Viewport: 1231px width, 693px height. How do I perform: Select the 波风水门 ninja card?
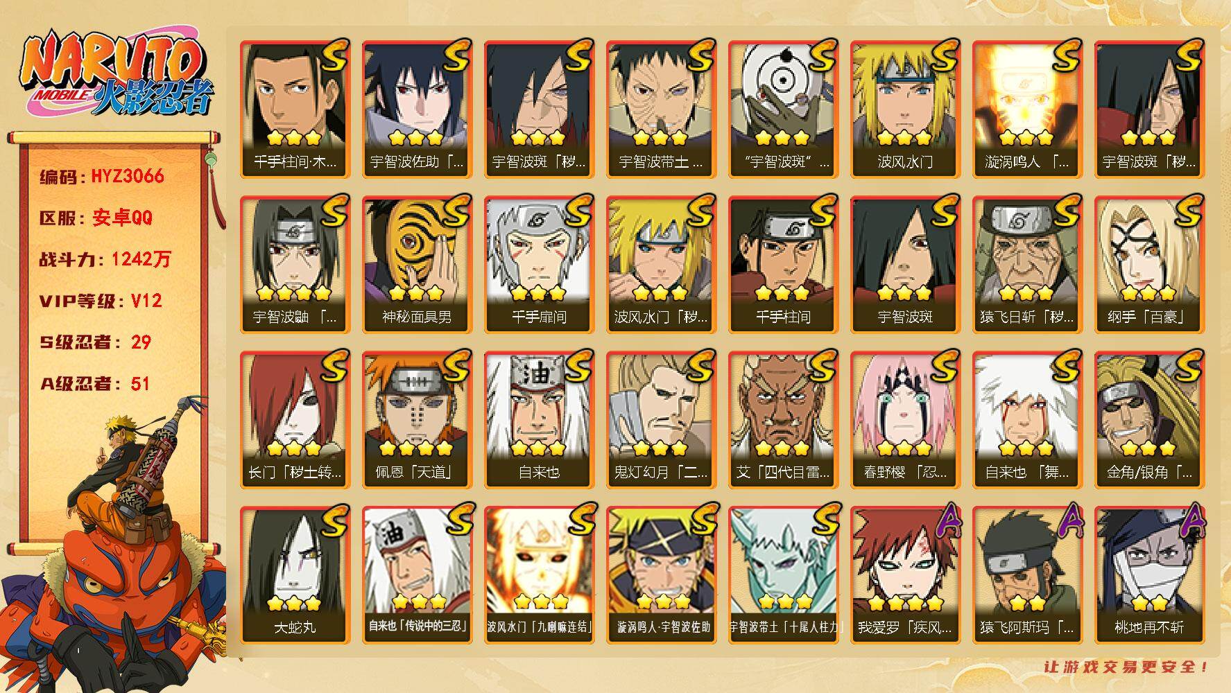tap(905, 109)
